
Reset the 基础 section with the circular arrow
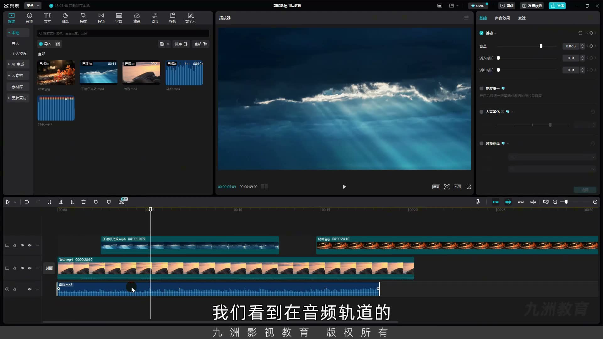tap(580, 33)
